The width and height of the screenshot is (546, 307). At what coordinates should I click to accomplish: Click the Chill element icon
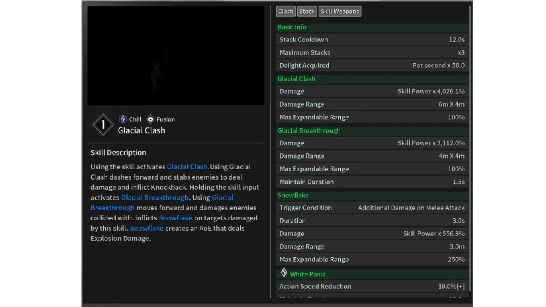(x=123, y=119)
